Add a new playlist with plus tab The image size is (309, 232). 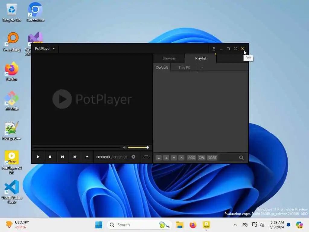[x=202, y=68]
